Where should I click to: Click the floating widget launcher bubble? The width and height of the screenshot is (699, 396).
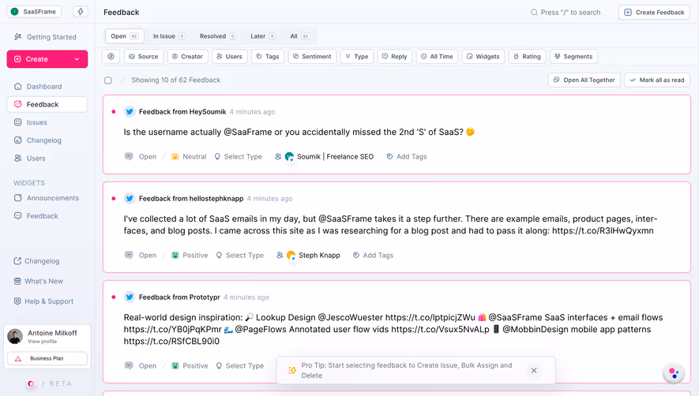tap(673, 373)
